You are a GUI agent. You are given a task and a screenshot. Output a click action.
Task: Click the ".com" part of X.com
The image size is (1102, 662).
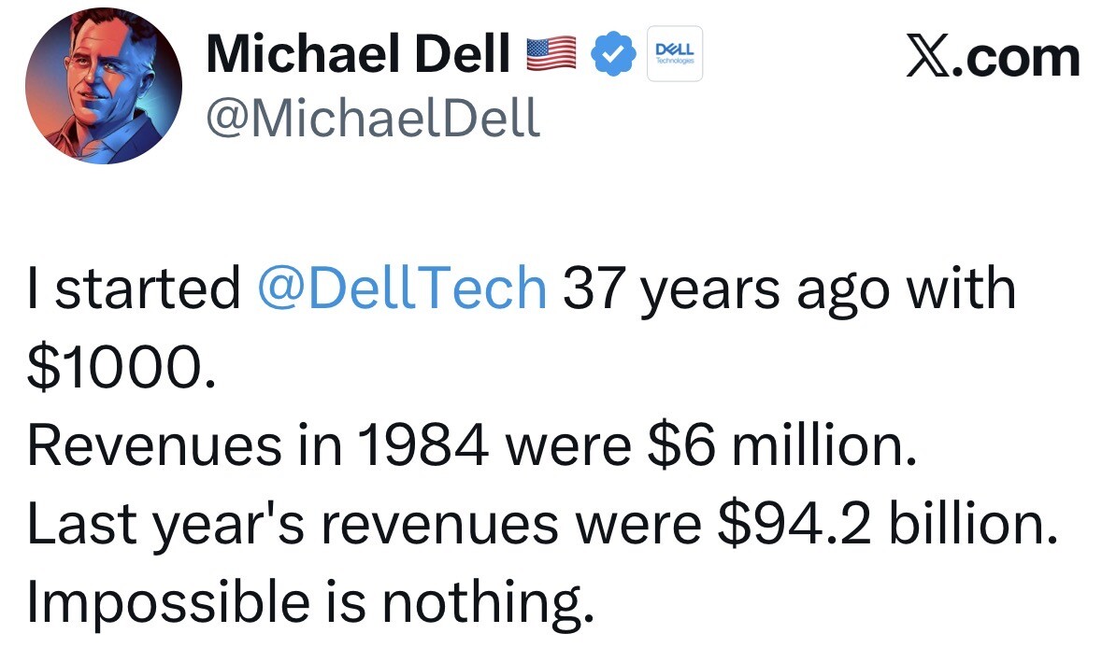[x=1019, y=58]
